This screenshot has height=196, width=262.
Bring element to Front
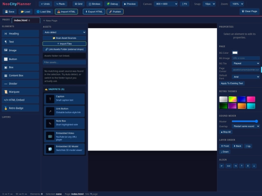[225, 146]
